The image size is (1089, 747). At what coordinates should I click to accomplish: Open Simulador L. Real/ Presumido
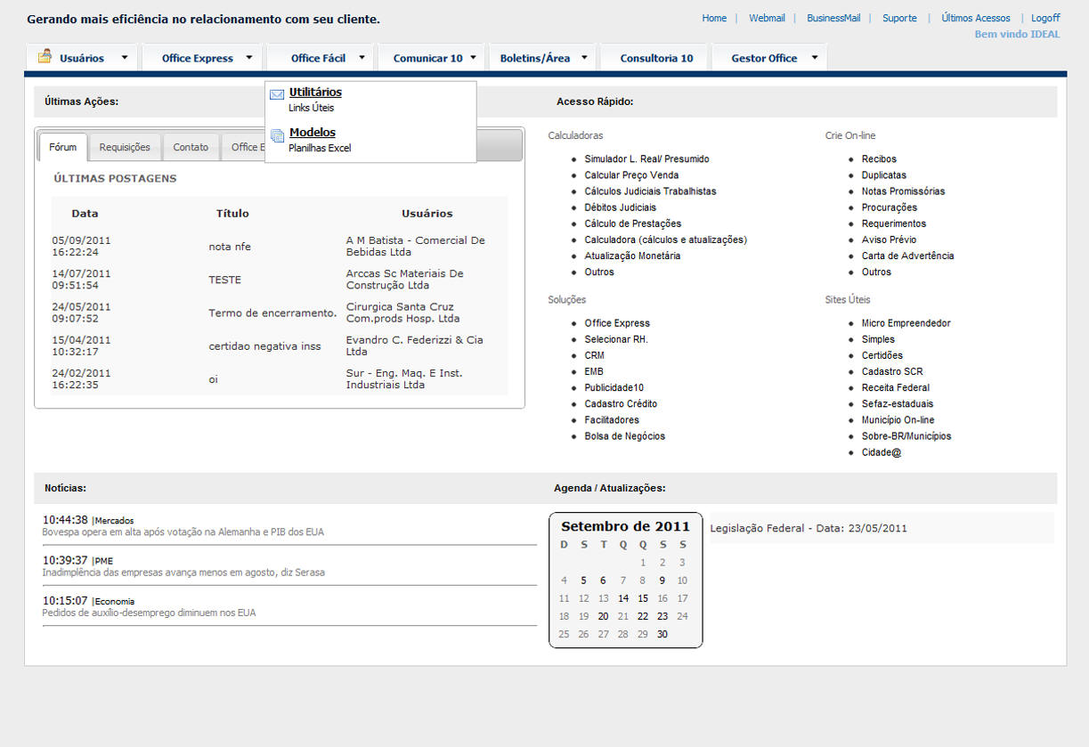pyautogui.click(x=646, y=159)
